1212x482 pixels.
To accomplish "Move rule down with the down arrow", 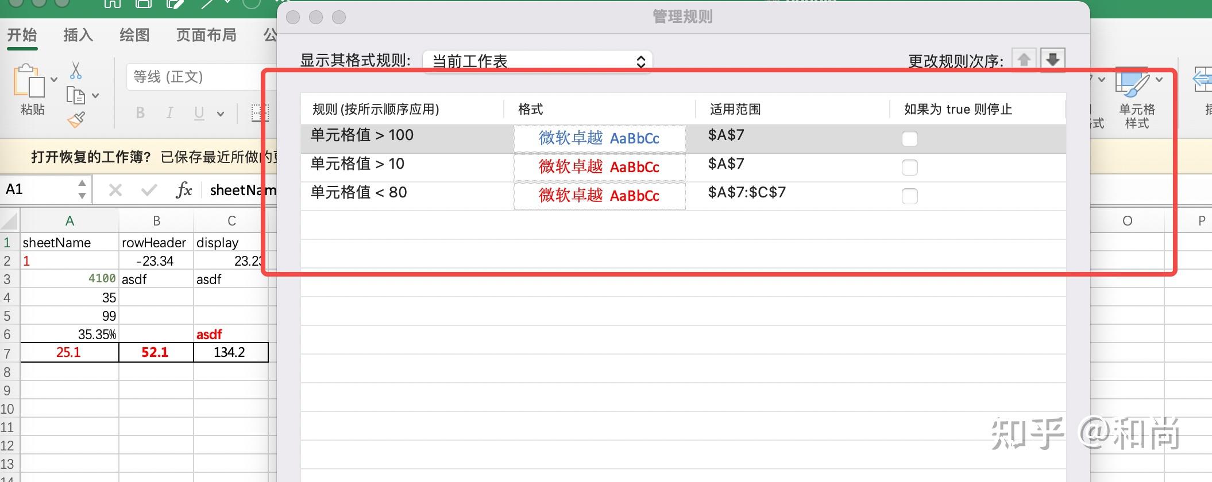I will coord(1053,60).
